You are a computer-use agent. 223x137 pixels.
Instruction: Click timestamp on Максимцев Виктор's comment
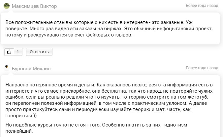click(202, 6)
